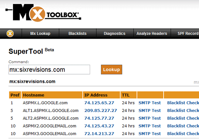Click the SuperTool Beta heading
Viewport: 199px width, 139px height.
31,51
